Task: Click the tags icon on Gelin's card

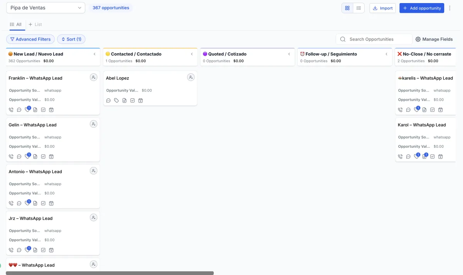Action: click(x=27, y=157)
